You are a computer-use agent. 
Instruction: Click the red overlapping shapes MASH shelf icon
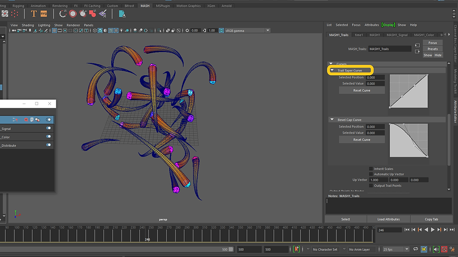coord(92,14)
